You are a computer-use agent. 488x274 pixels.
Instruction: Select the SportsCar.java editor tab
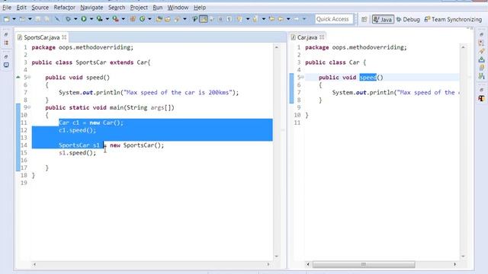41,37
